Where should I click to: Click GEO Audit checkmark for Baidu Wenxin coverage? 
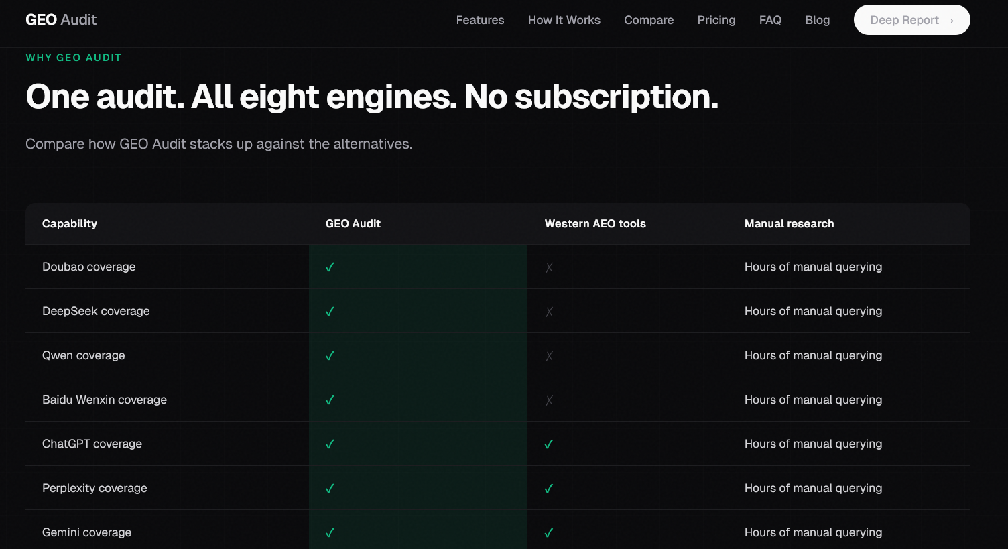pyautogui.click(x=330, y=400)
